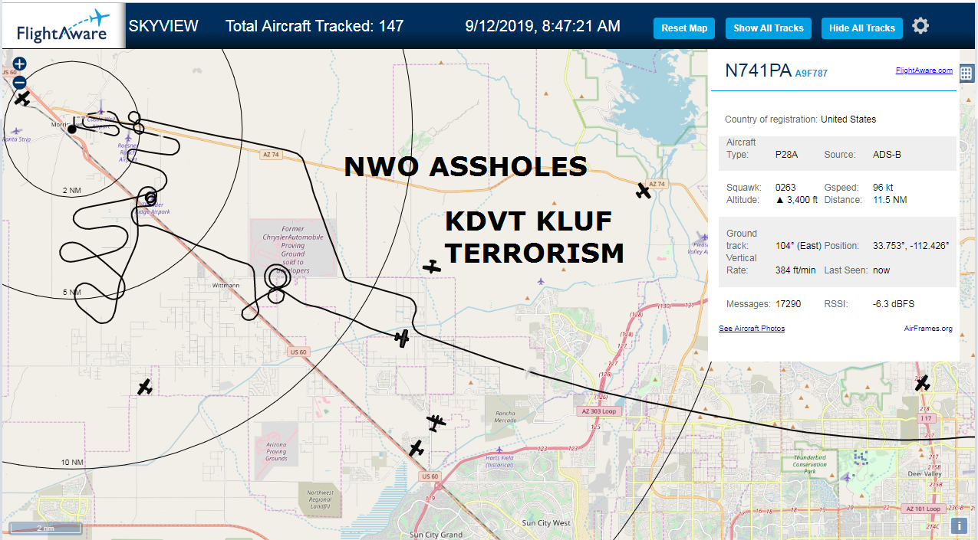Click the receiver location black dot
Image resolution: width=978 pixels, height=540 pixels.
point(71,129)
